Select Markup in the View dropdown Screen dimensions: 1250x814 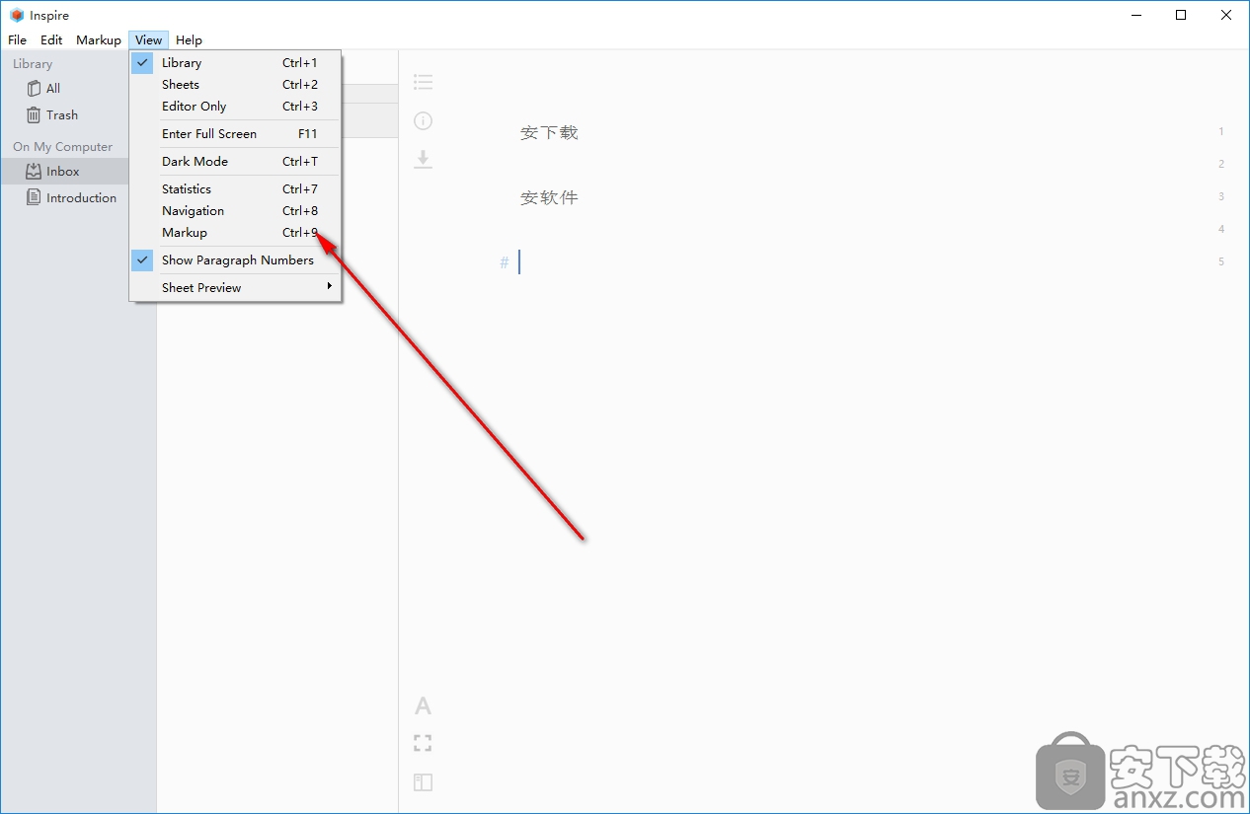(x=236, y=232)
